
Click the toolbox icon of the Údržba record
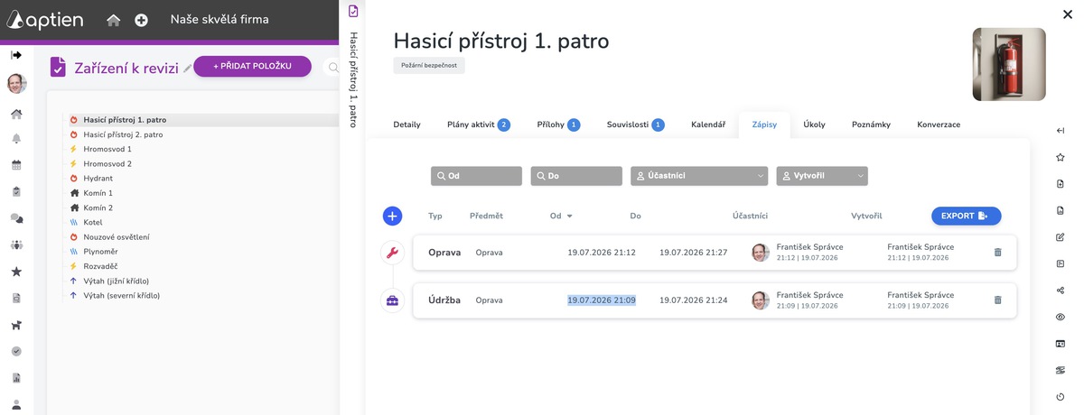[392, 300]
